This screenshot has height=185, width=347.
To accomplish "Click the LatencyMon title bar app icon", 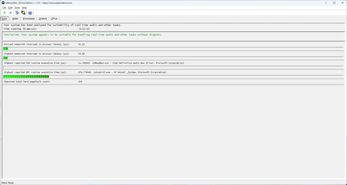I will (x=3, y=3).
